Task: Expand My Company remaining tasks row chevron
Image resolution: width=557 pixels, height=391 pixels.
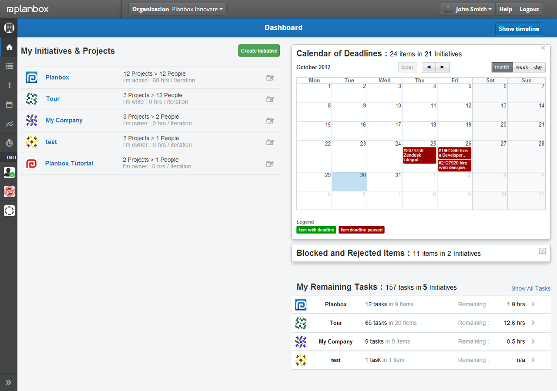Action: [x=533, y=341]
